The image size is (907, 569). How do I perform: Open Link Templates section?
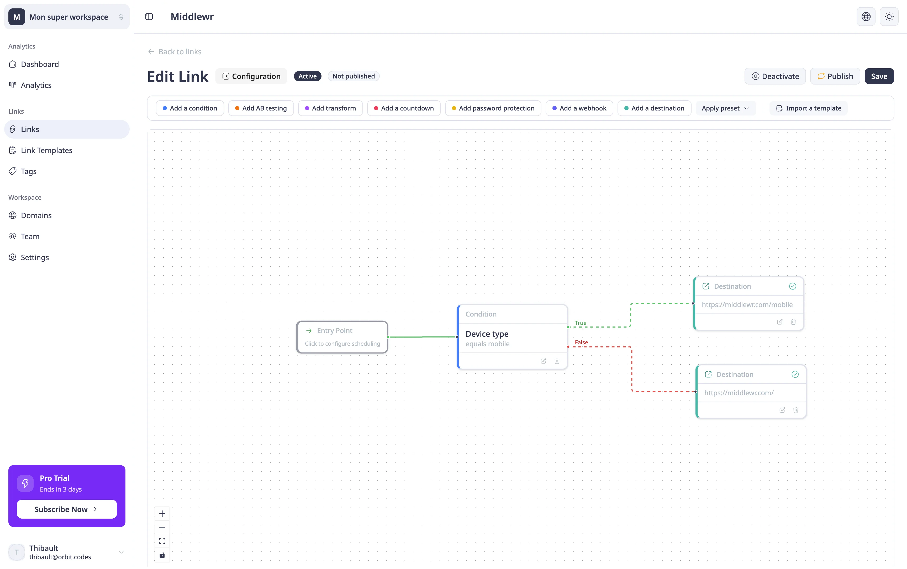(x=67, y=151)
